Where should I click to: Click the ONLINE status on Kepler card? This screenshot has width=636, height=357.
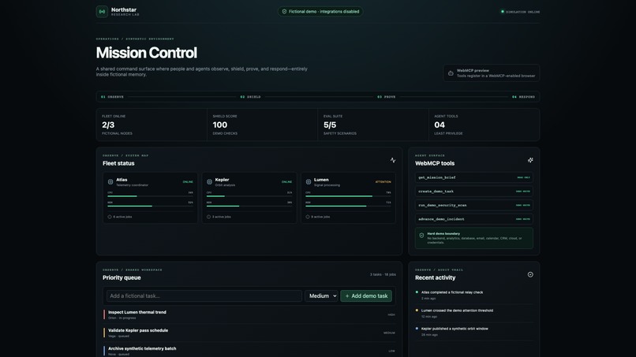pyautogui.click(x=286, y=182)
